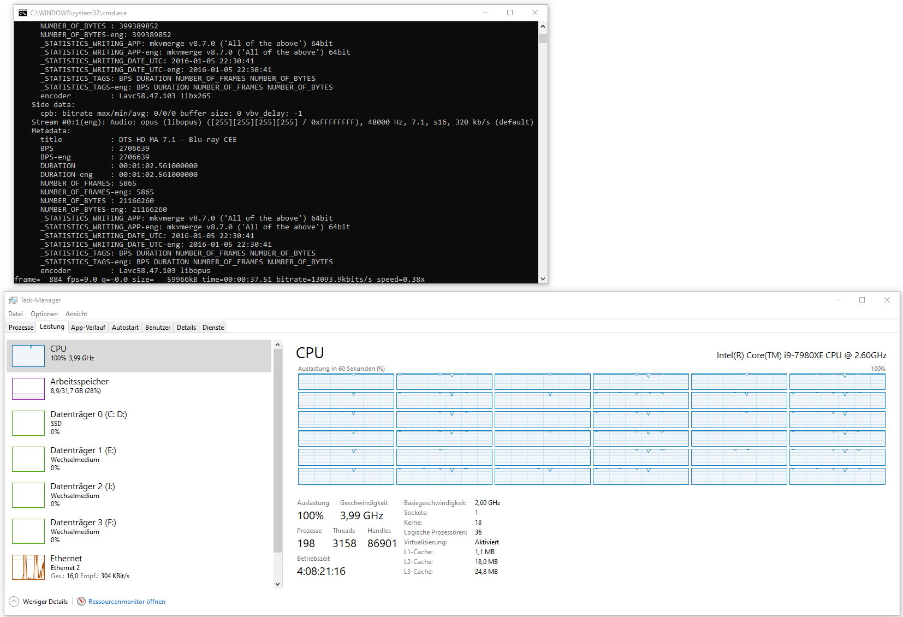Click the up arrow of the cmd scrollbar
This screenshot has height=617, width=903.
point(543,26)
